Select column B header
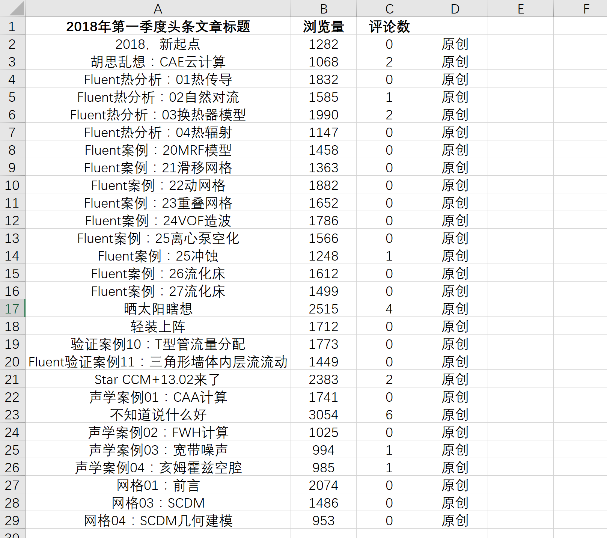 click(x=324, y=8)
